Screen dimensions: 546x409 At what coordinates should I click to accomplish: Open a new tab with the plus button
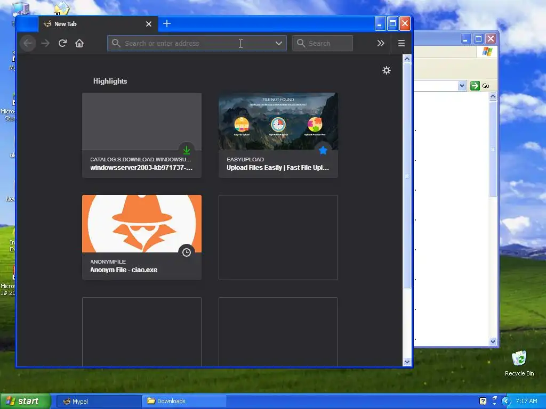tap(167, 23)
